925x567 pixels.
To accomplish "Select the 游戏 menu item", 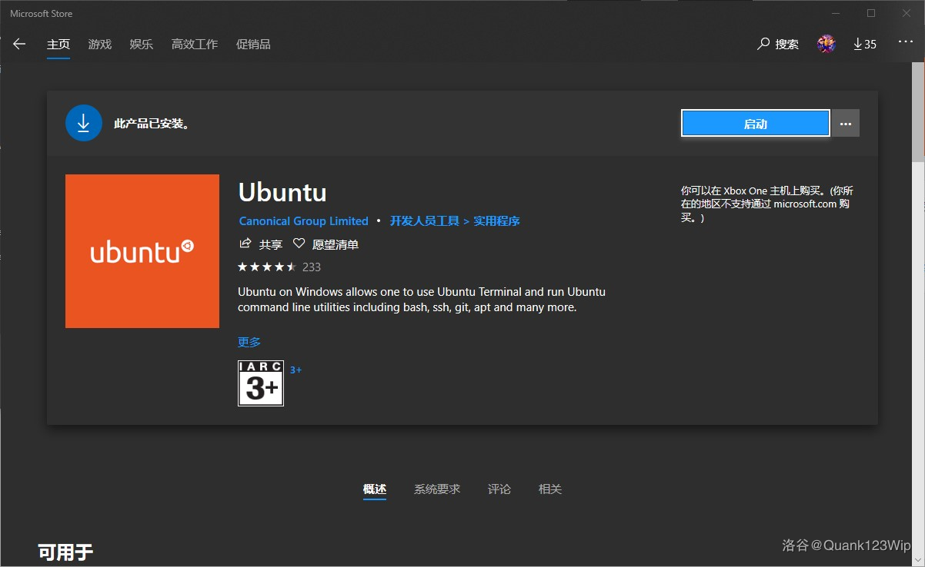I will (99, 44).
